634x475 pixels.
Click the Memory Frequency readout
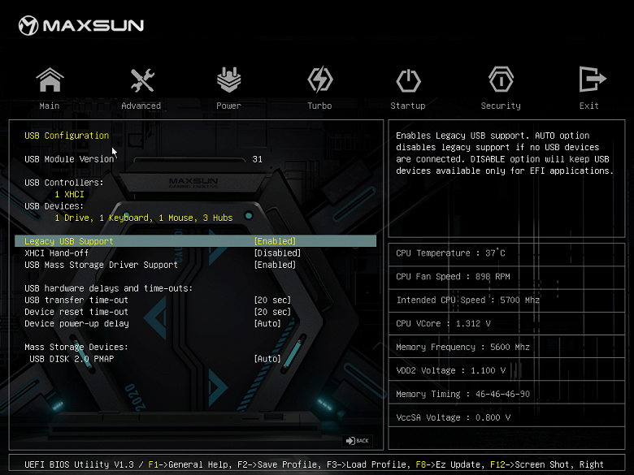(462, 347)
